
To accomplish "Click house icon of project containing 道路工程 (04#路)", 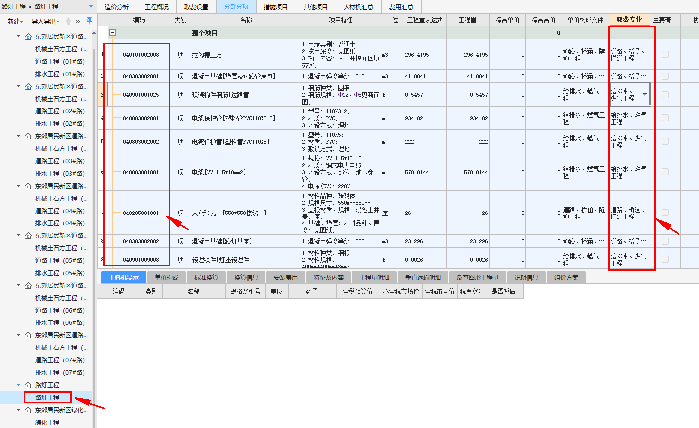I will click(x=28, y=186).
